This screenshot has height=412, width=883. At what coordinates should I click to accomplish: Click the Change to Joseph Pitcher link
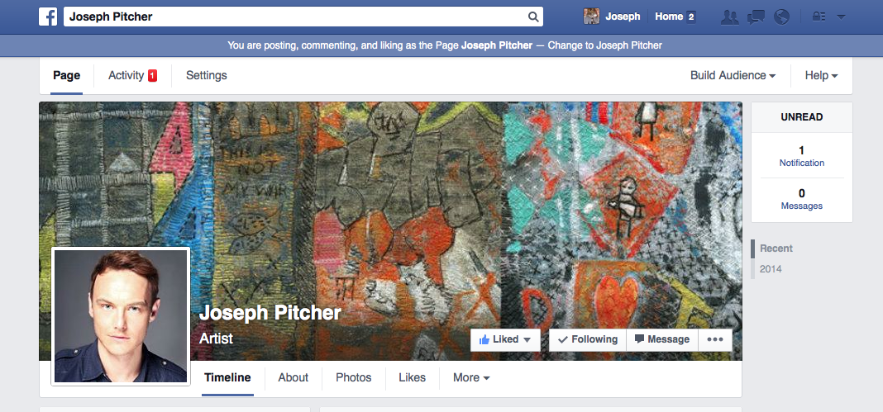pos(605,45)
